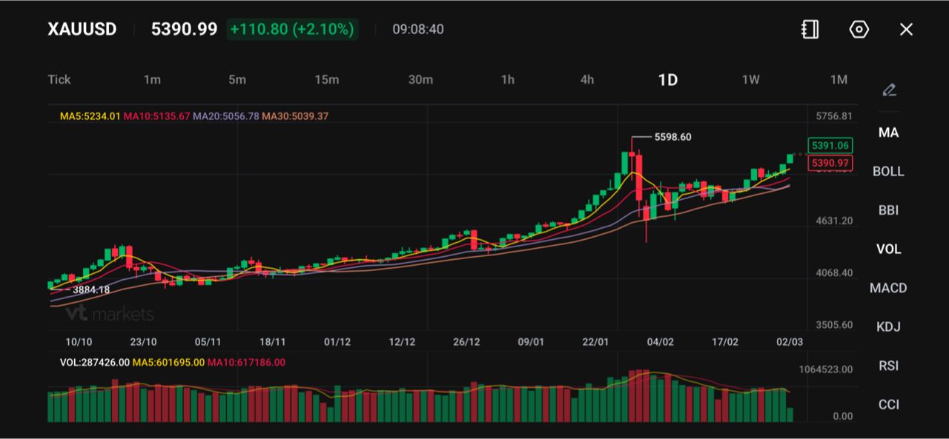The height and width of the screenshot is (439, 949).
Task: Enable the BBI indicator
Action: coord(888,210)
